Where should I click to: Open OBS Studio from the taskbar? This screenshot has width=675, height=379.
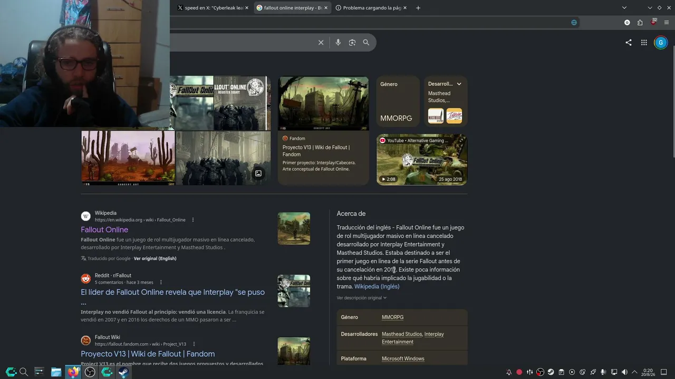(x=90, y=372)
